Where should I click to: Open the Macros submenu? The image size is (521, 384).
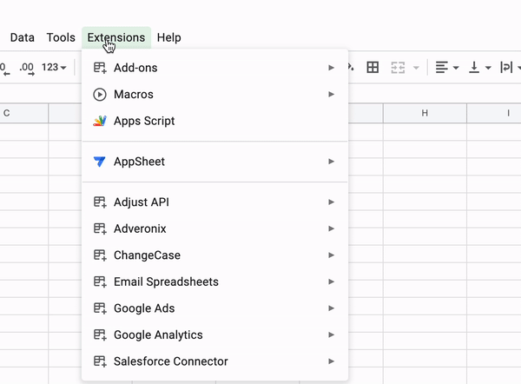coord(214,95)
